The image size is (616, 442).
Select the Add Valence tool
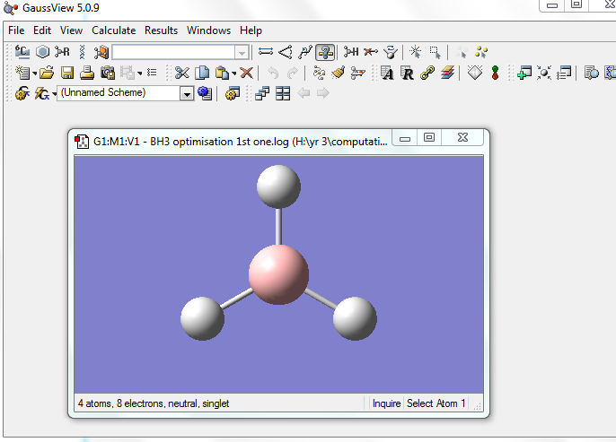coord(351,52)
